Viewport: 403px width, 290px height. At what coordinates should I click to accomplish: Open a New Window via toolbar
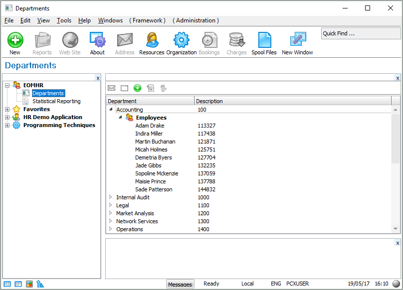click(x=297, y=40)
